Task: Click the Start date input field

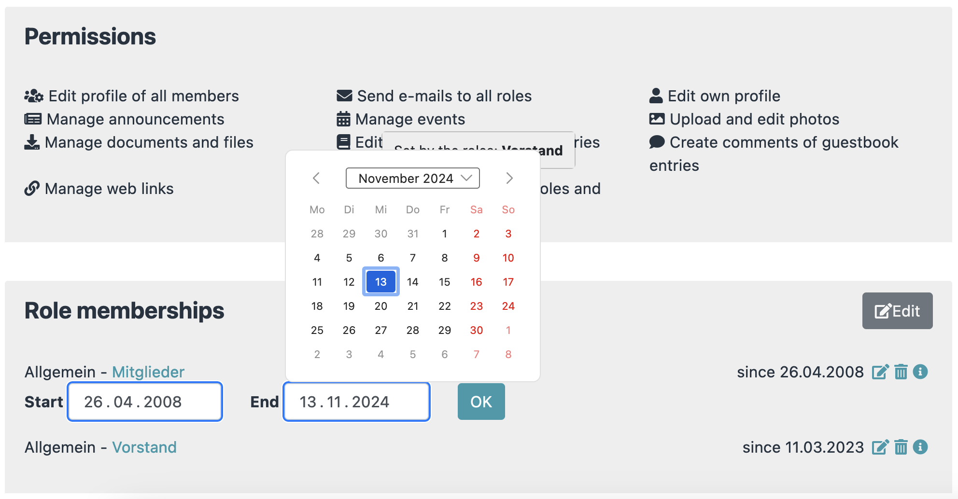Action: 145,402
